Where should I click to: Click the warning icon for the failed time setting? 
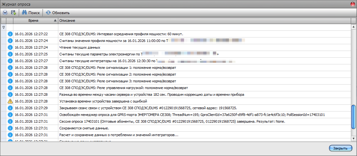[10, 101]
